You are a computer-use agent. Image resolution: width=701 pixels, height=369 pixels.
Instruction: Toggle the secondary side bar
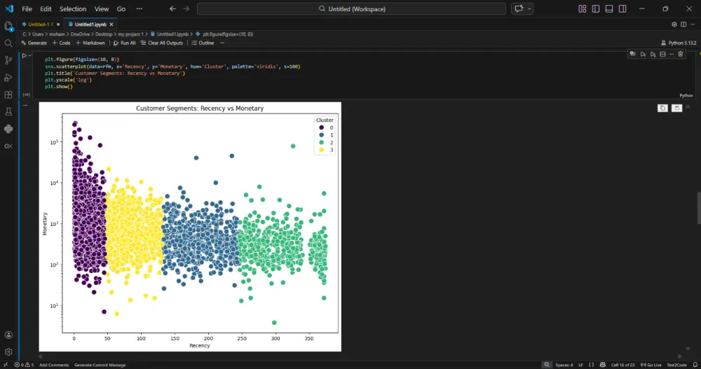click(x=622, y=9)
